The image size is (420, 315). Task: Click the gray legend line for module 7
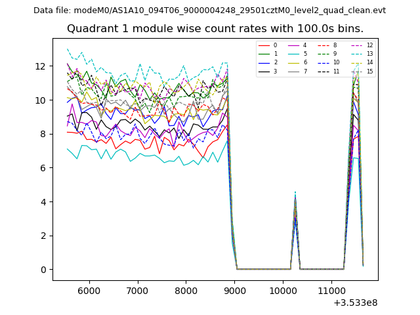(295, 71)
